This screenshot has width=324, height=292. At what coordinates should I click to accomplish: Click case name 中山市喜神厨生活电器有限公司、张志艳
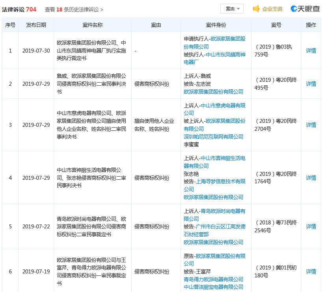tap(91, 178)
